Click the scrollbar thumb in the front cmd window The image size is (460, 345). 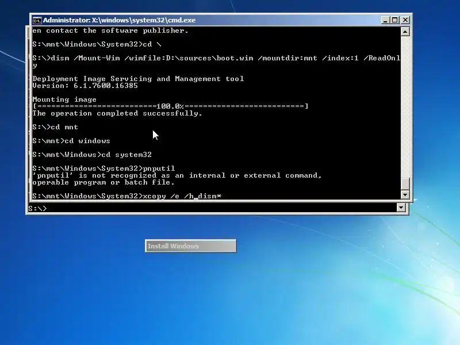(405, 184)
